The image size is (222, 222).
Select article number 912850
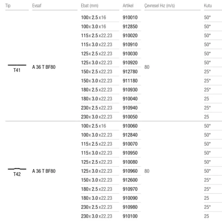(x=130, y=26)
